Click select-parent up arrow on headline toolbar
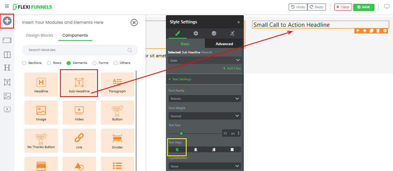This screenshot has height=171, width=393. [358, 31]
